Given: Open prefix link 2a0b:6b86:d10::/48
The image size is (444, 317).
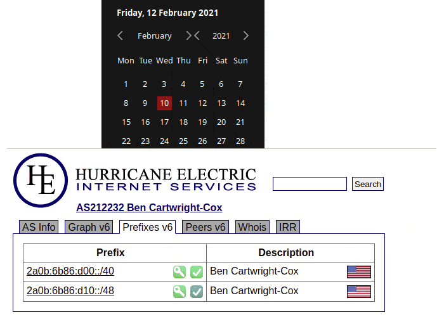Looking at the screenshot, I should [x=70, y=290].
